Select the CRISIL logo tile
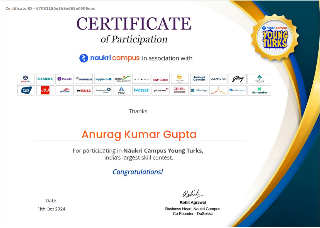This screenshot has width=320, height=228. [180, 90]
